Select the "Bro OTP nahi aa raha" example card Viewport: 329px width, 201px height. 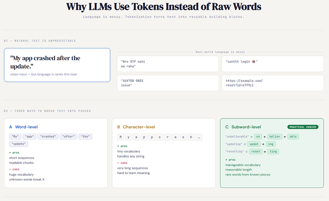pyautogui.click(x=168, y=64)
